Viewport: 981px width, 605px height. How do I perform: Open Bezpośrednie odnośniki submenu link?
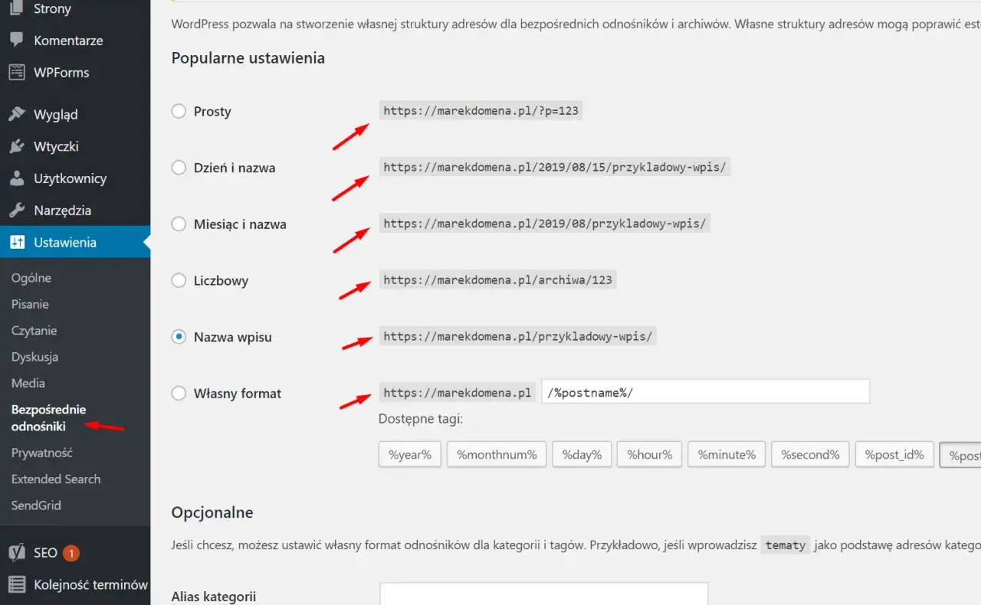coord(48,418)
